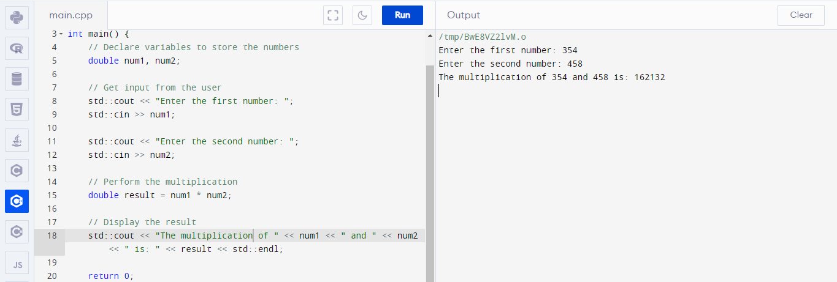
Task: Click the 'double num1, num2;' code line
Action: (x=134, y=61)
